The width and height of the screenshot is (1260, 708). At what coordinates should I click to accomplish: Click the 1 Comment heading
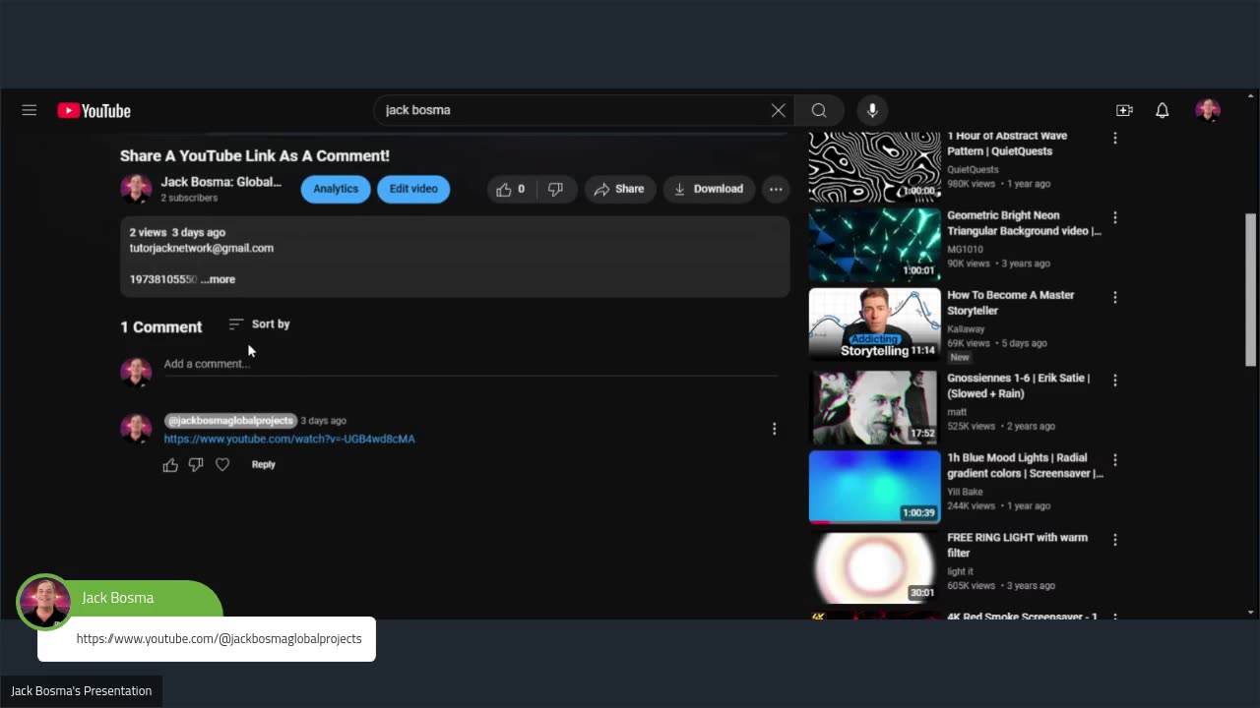pos(161,327)
